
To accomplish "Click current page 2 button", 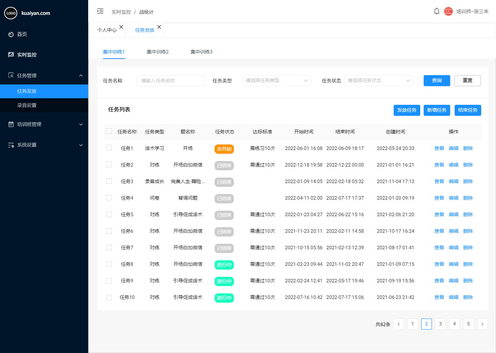I will tap(426, 324).
